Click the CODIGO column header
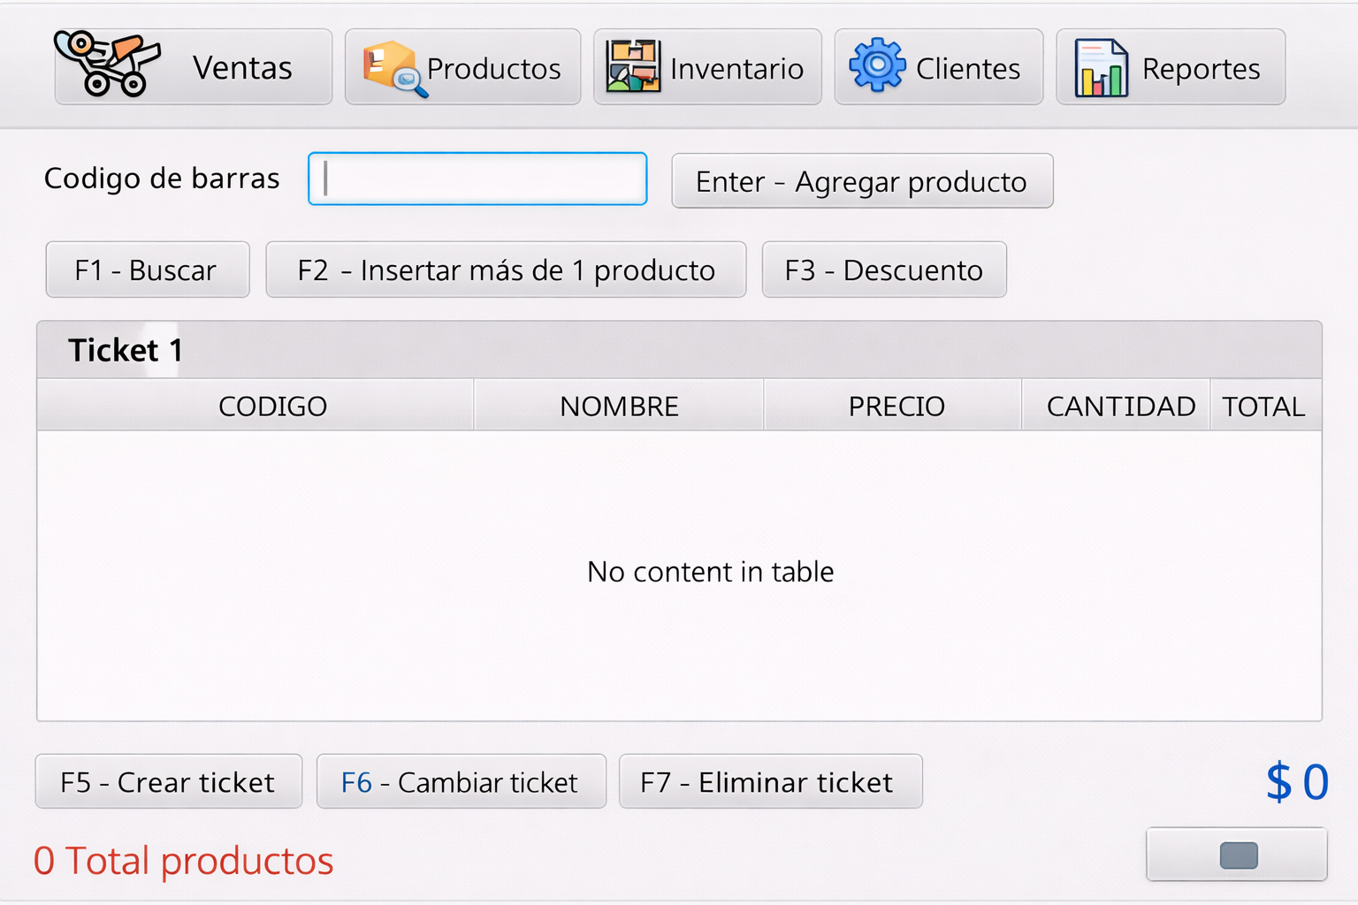Image resolution: width=1358 pixels, height=905 pixels. 272,406
